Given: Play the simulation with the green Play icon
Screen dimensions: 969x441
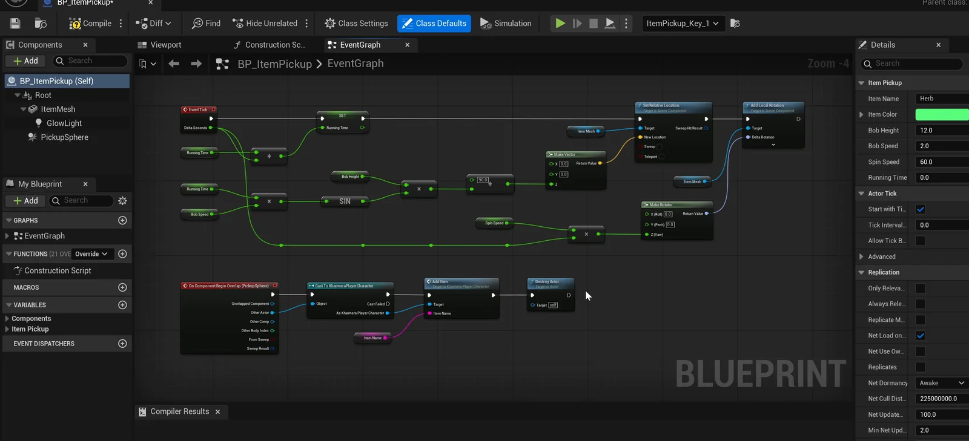Looking at the screenshot, I should [x=560, y=24].
